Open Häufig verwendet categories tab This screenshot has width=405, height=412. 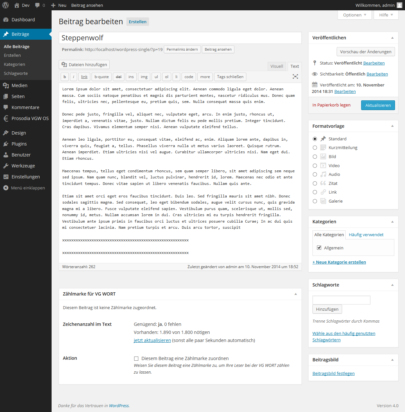(x=366, y=235)
